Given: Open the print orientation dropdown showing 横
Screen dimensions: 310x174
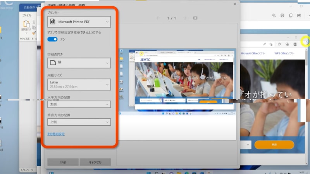Looking at the screenshot, I should click(79, 63).
